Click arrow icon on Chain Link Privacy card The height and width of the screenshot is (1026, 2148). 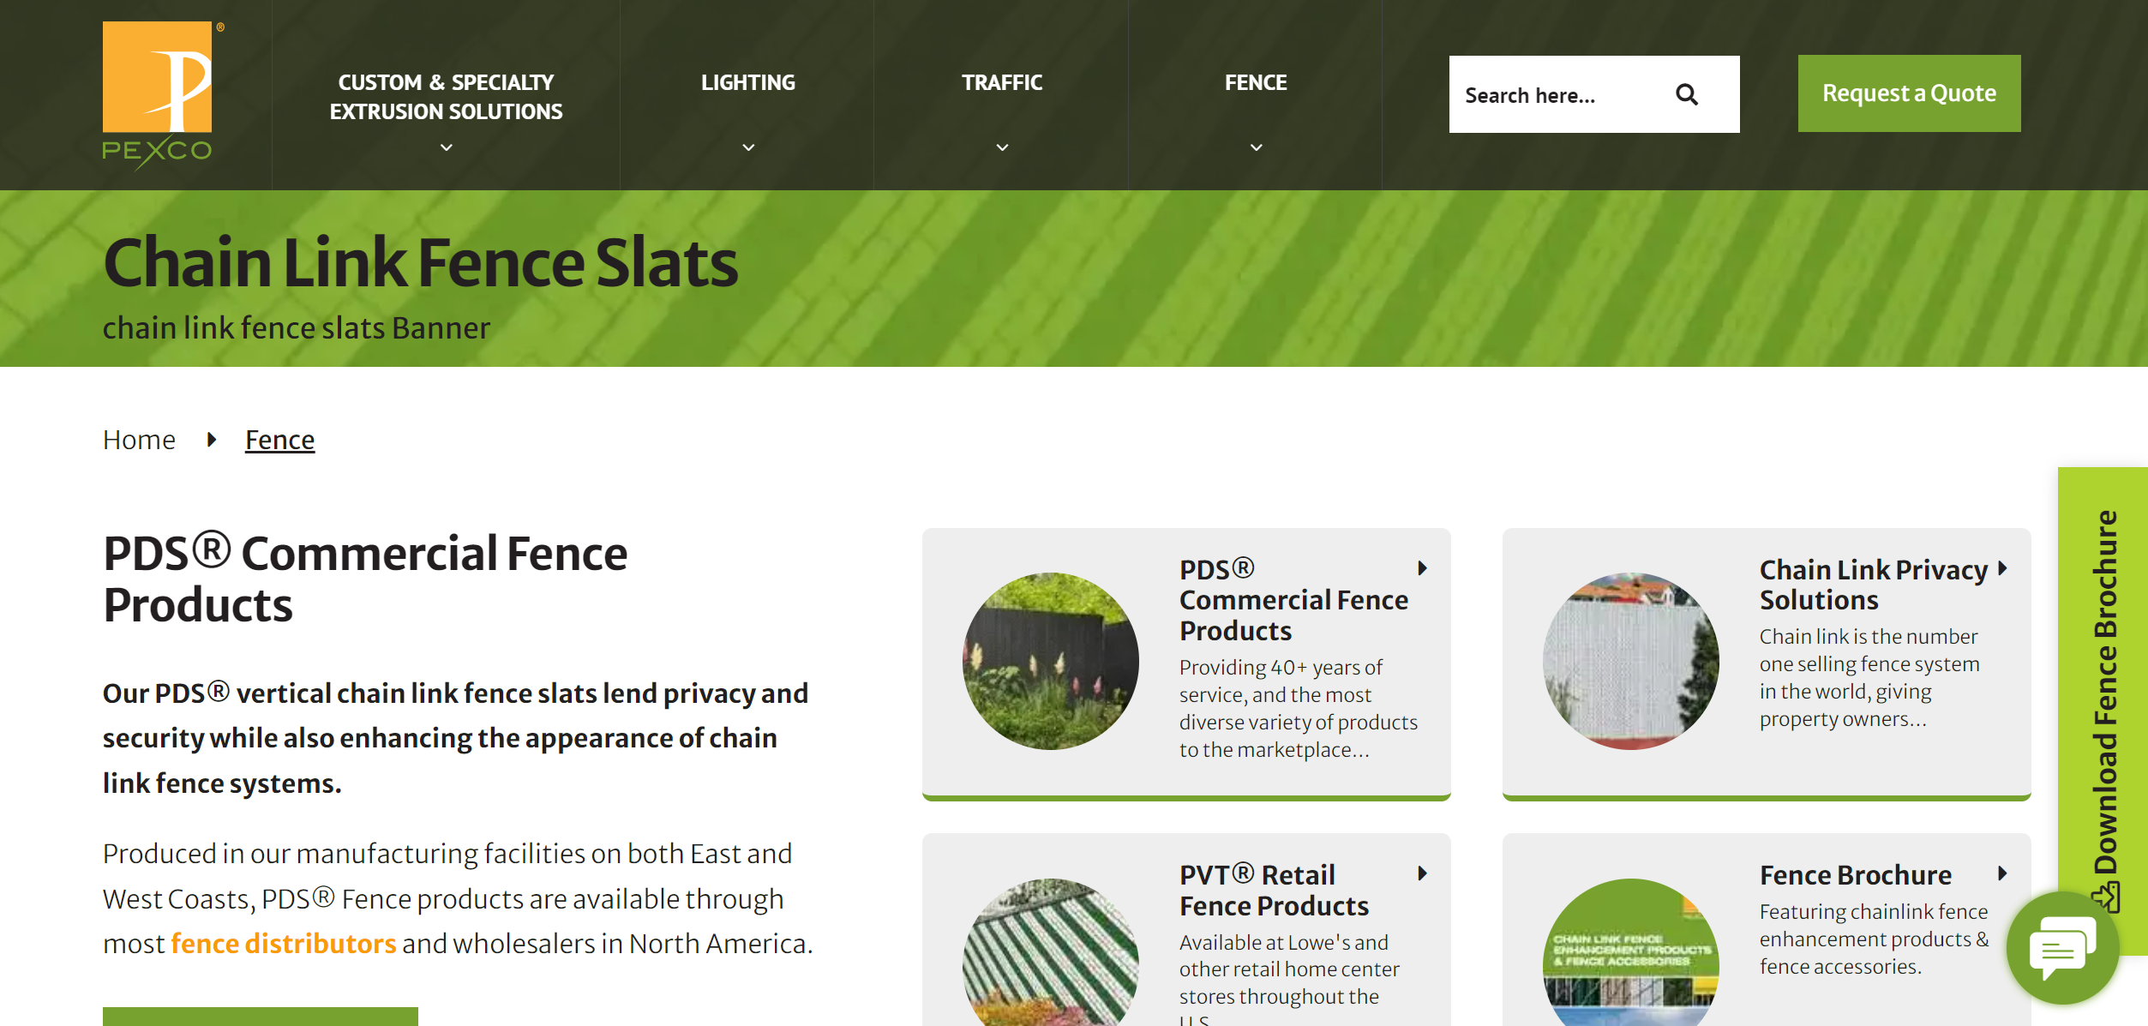2002,568
